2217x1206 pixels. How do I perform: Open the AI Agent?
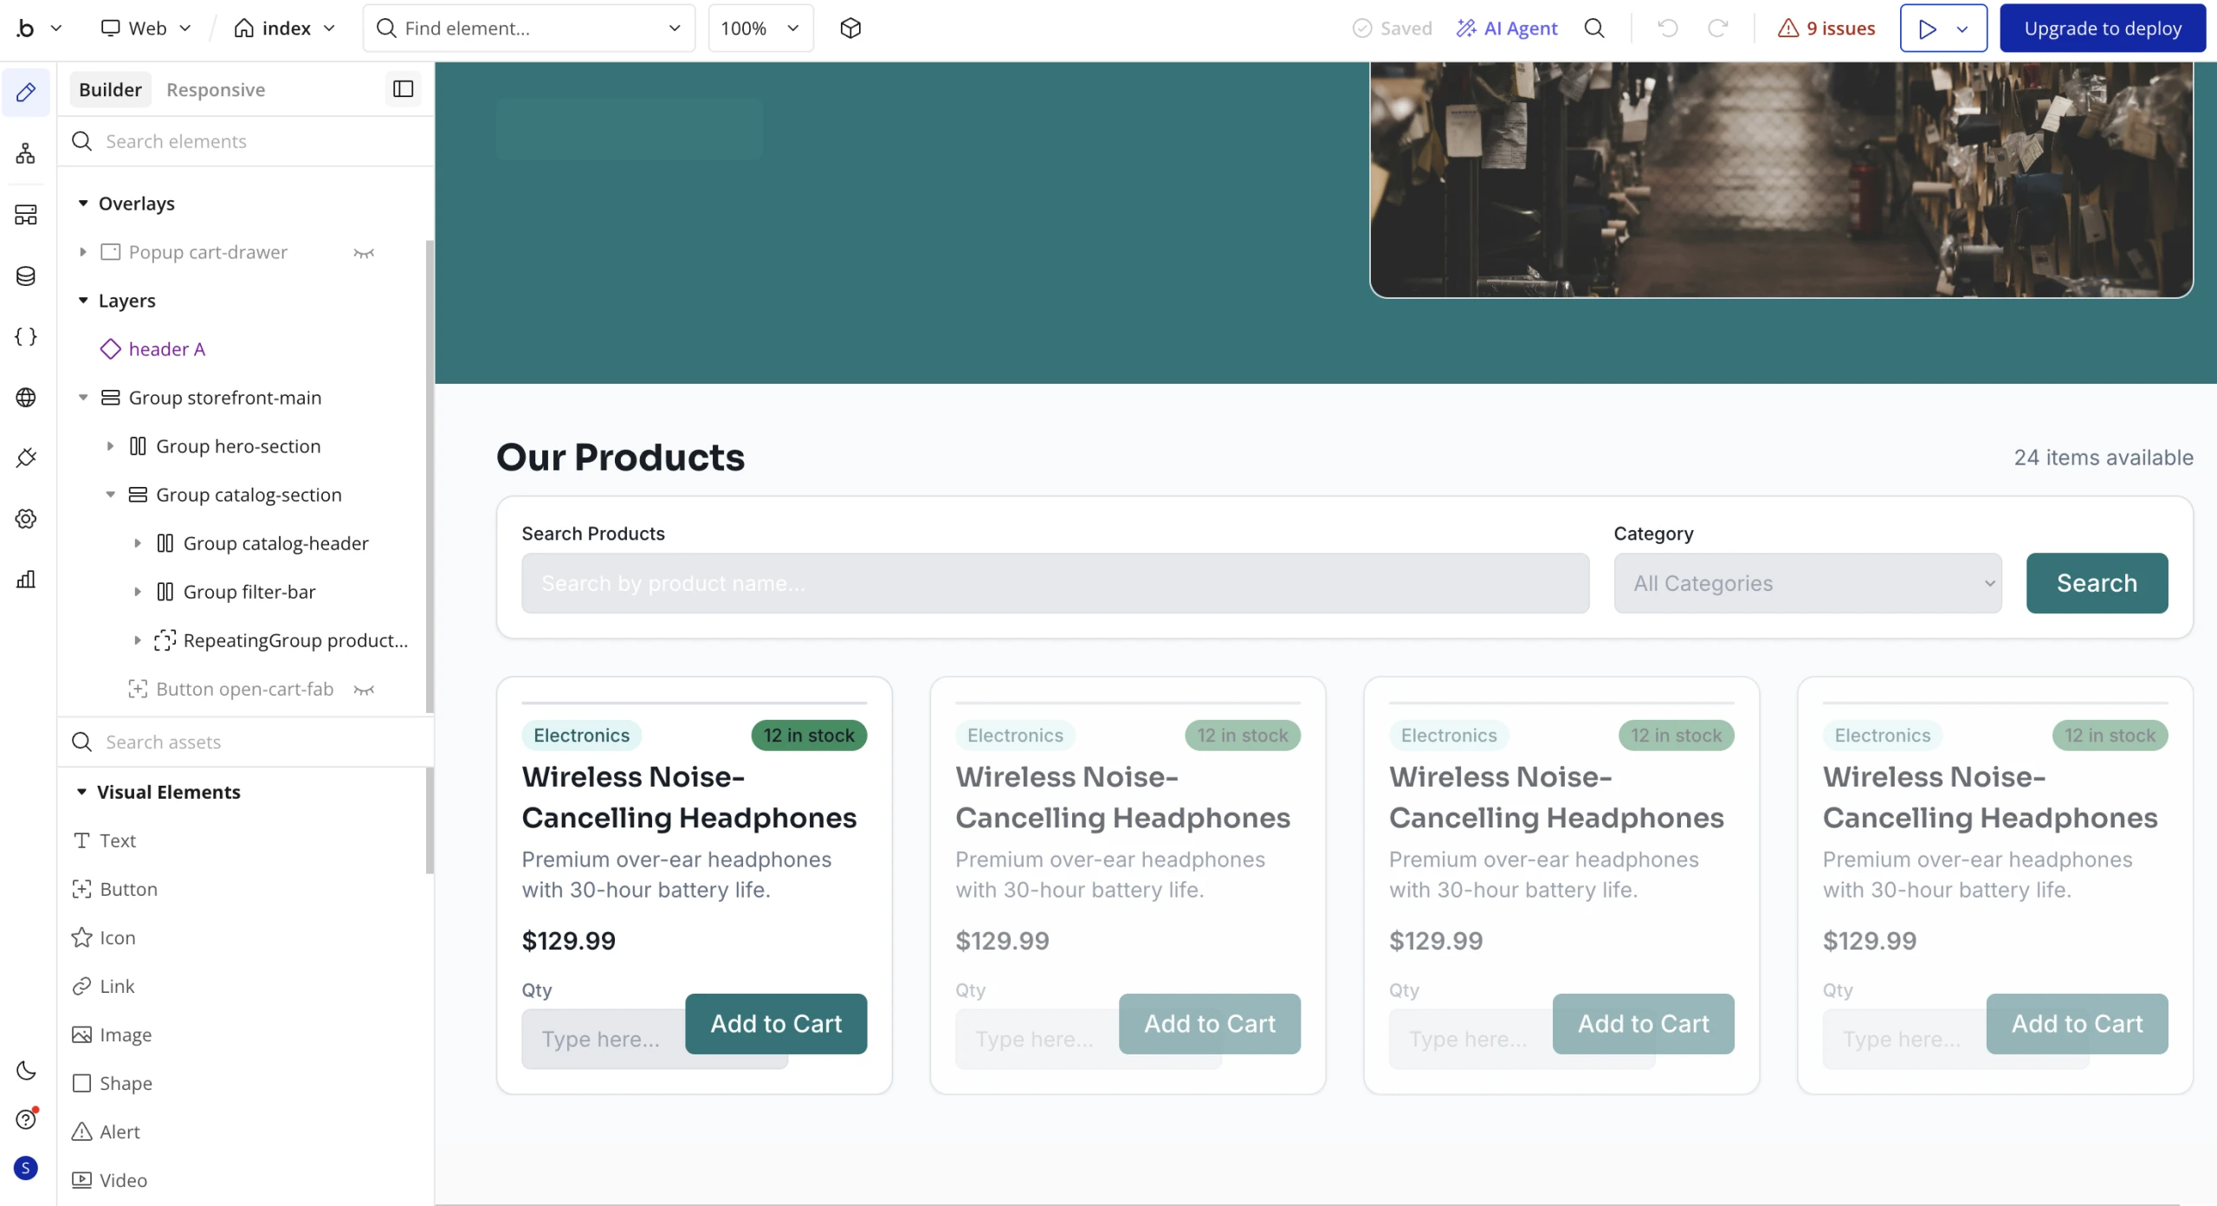tap(1507, 29)
